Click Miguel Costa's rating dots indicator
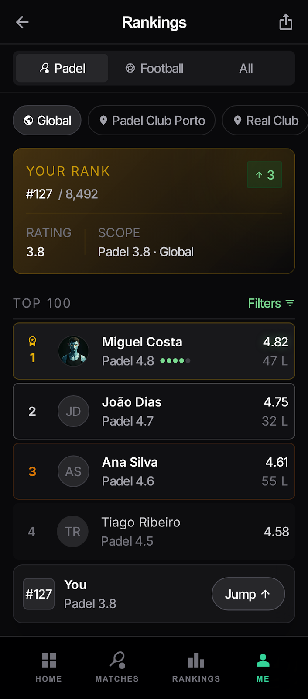The height and width of the screenshot is (699, 308). (x=175, y=360)
